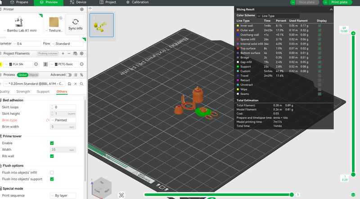Image resolution: width=360 pixels, height=199 pixels.
Task: Click the vertical layer slider bottom handle
Action: [x=353, y=174]
